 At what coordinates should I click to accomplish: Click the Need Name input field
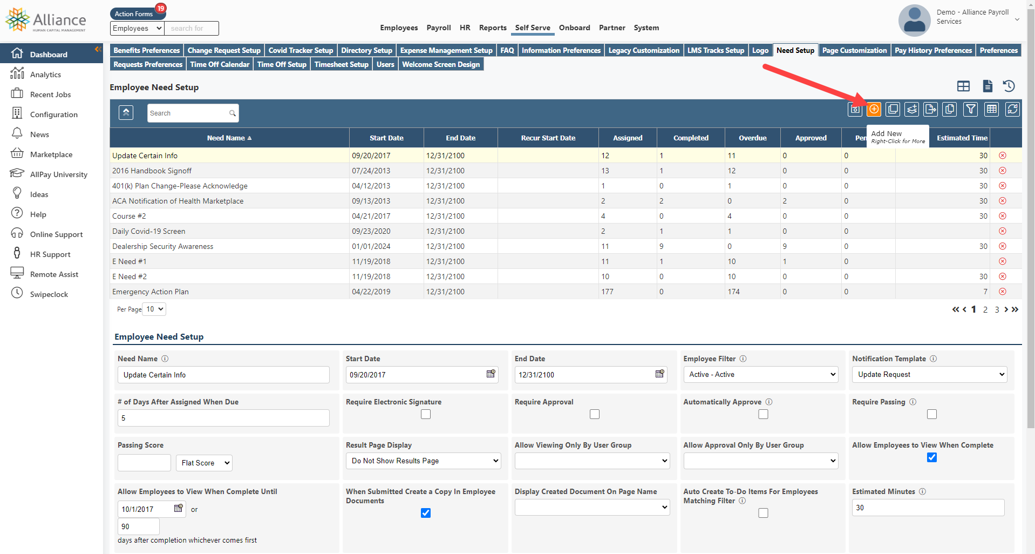click(223, 375)
